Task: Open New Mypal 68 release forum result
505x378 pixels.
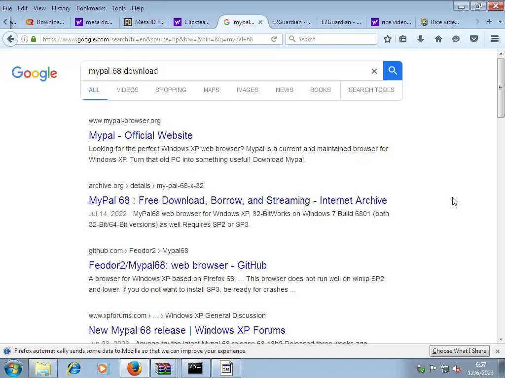Action: [x=187, y=330]
